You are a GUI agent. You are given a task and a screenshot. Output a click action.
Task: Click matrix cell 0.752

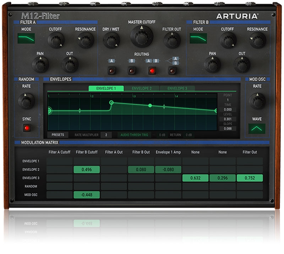pyautogui.click(x=250, y=178)
